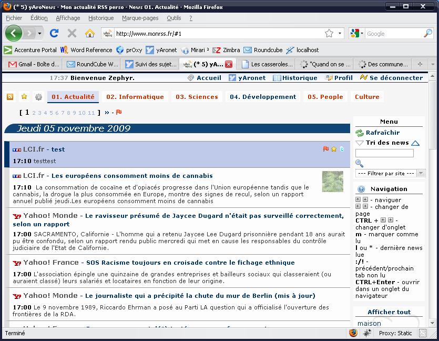This screenshot has height=341, width=439.
Task: Open the Marque-pages menu
Action: coord(140,18)
